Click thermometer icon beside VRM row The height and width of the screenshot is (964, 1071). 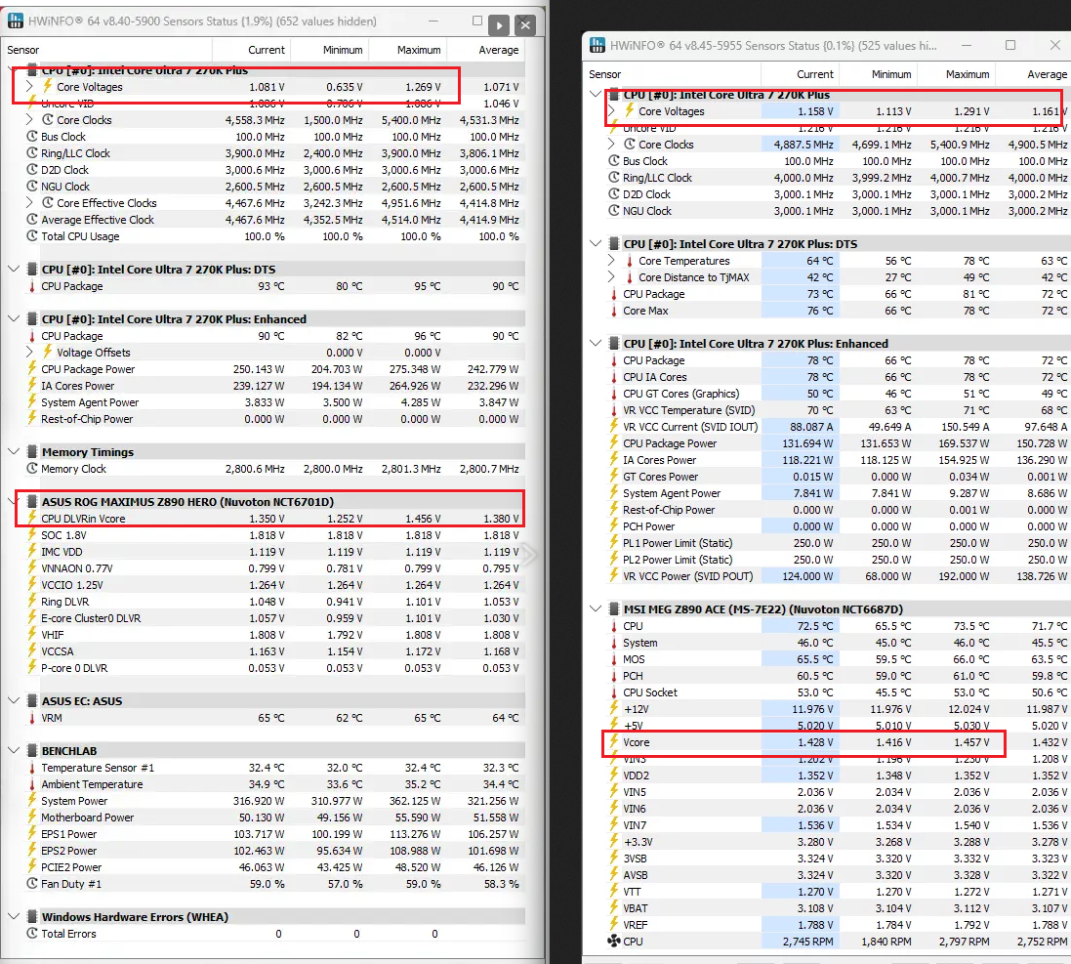point(32,718)
